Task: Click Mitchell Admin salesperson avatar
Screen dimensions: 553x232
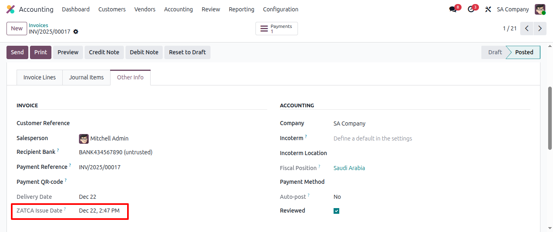Action: tap(84, 139)
